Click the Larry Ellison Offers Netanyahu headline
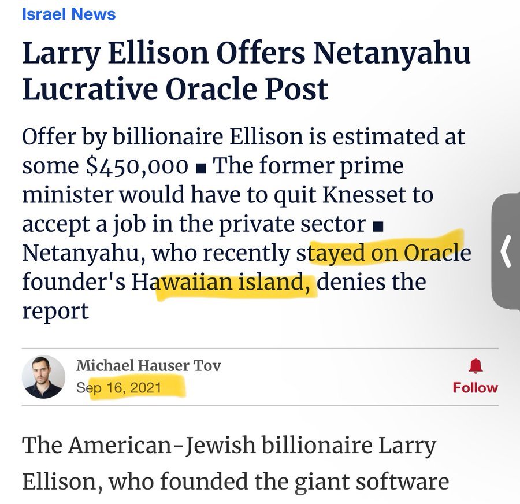520x504 pixels. coord(246,71)
